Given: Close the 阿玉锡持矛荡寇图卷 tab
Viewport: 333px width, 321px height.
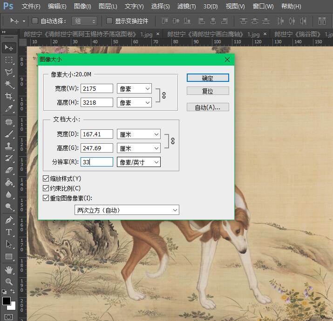Looking at the screenshot, I should tap(158, 34).
